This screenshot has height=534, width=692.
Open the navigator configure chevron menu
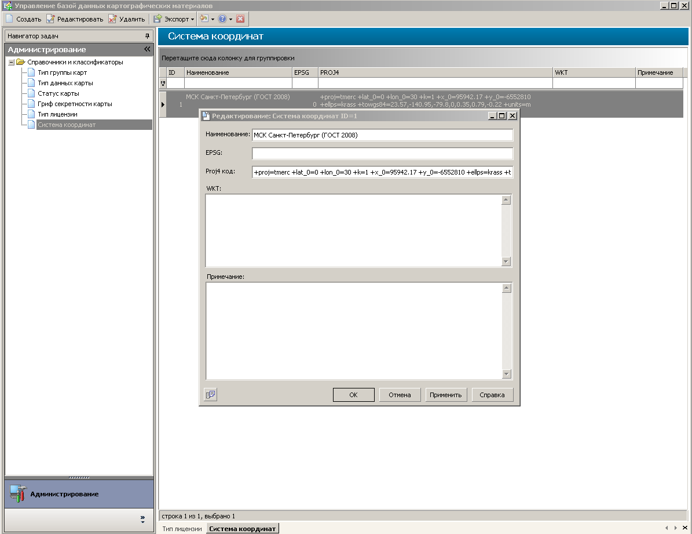tap(142, 519)
